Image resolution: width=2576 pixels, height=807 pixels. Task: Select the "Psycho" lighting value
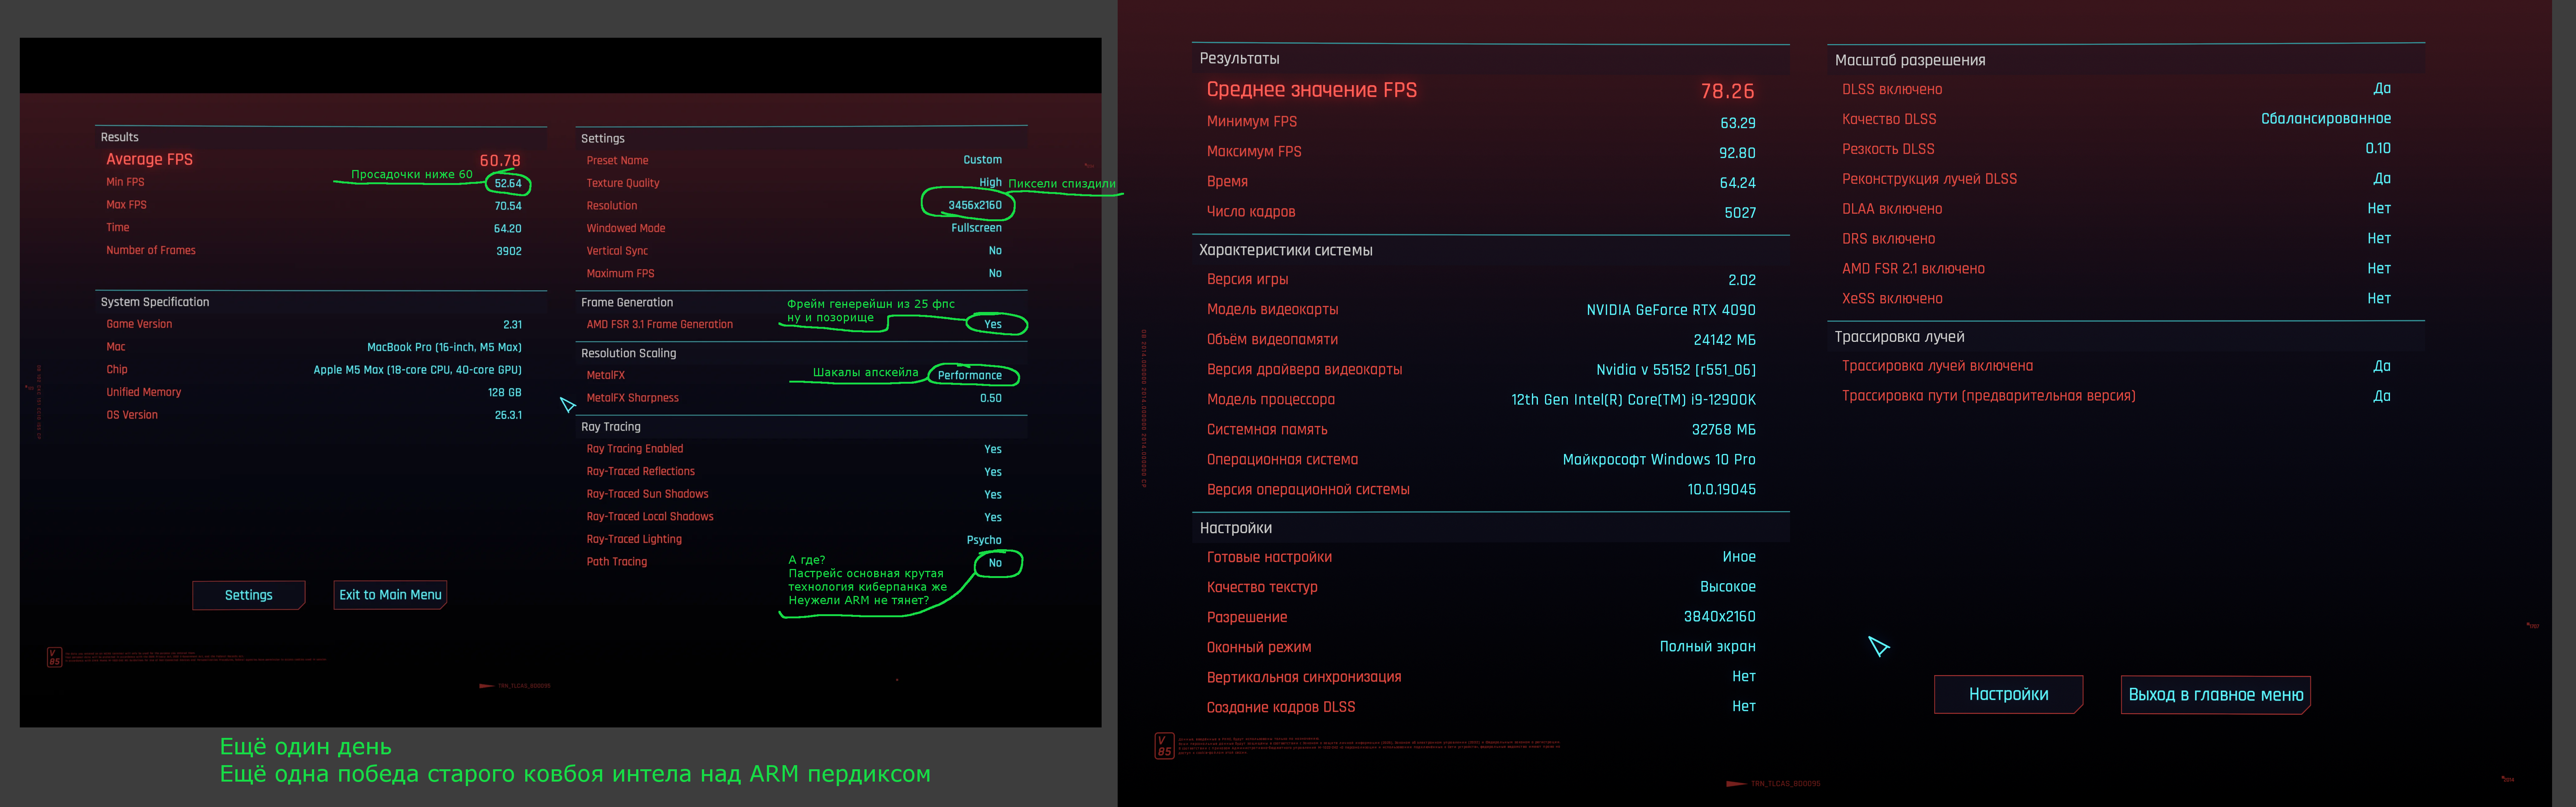coord(984,540)
